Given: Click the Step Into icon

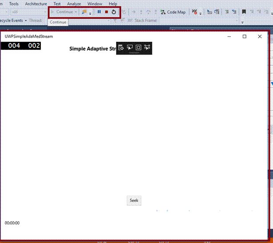Looking at the screenshot, I should coord(141,12).
